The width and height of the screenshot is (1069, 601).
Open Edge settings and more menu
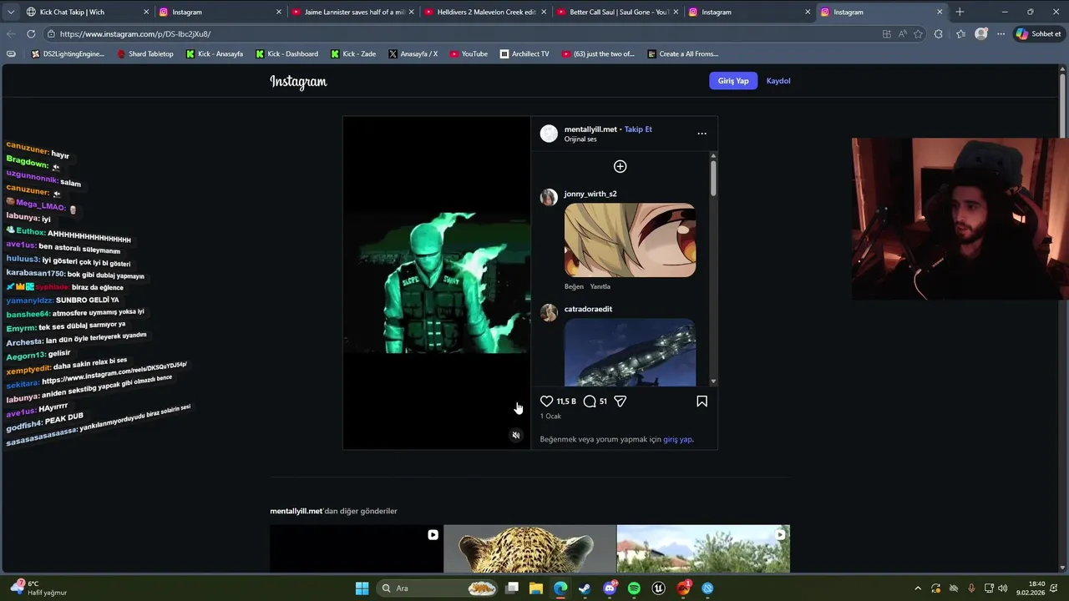pyautogui.click(x=1001, y=34)
